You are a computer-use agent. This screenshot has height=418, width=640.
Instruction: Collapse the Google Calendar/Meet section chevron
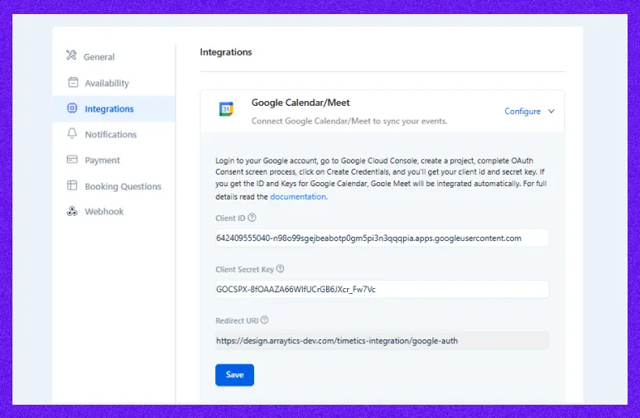click(x=551, y=111)
